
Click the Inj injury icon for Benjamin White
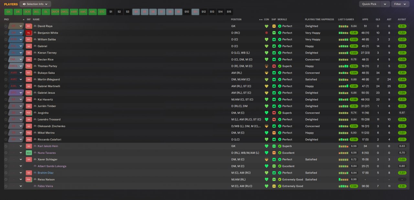point(28,33)
